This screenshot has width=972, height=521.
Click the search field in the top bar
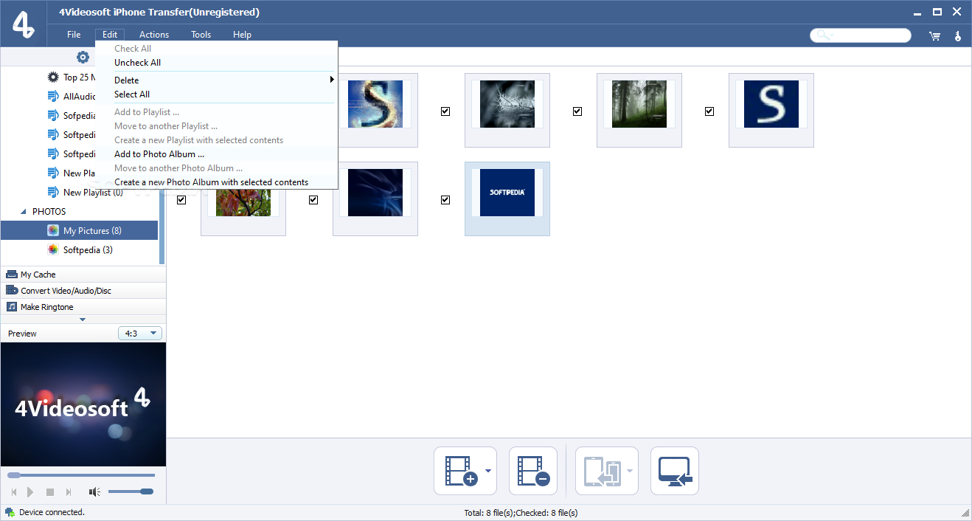861,35
